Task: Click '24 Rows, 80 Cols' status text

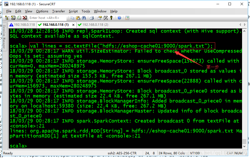Action: pyautogui.click(x=172, y=153)
